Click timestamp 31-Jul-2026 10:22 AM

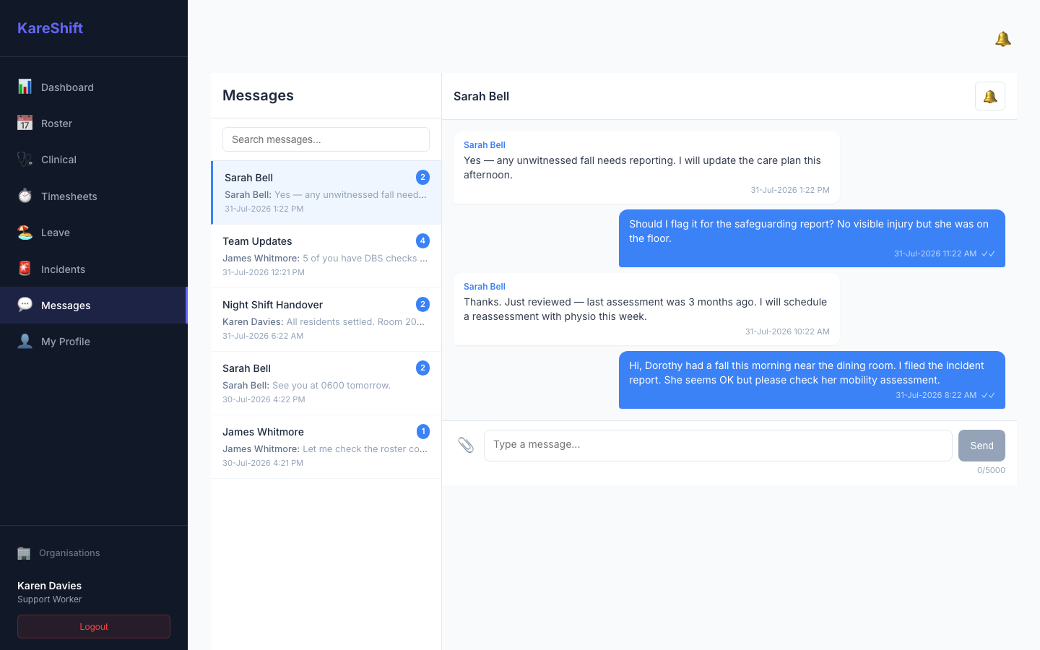point(787,331)
